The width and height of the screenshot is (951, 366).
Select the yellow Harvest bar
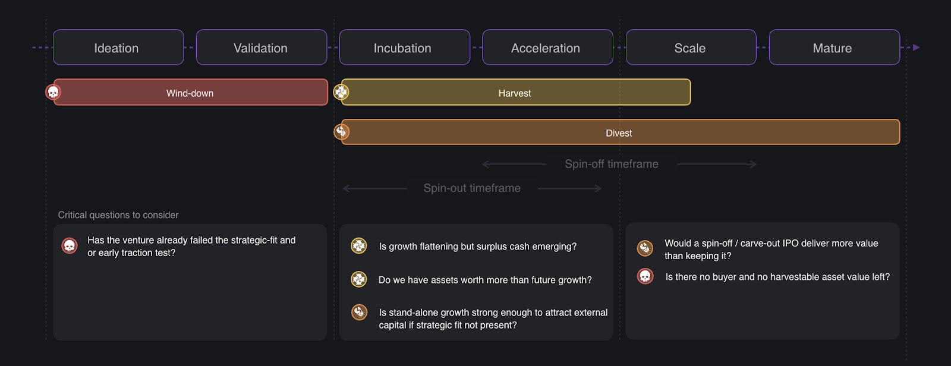click(516, 93)
